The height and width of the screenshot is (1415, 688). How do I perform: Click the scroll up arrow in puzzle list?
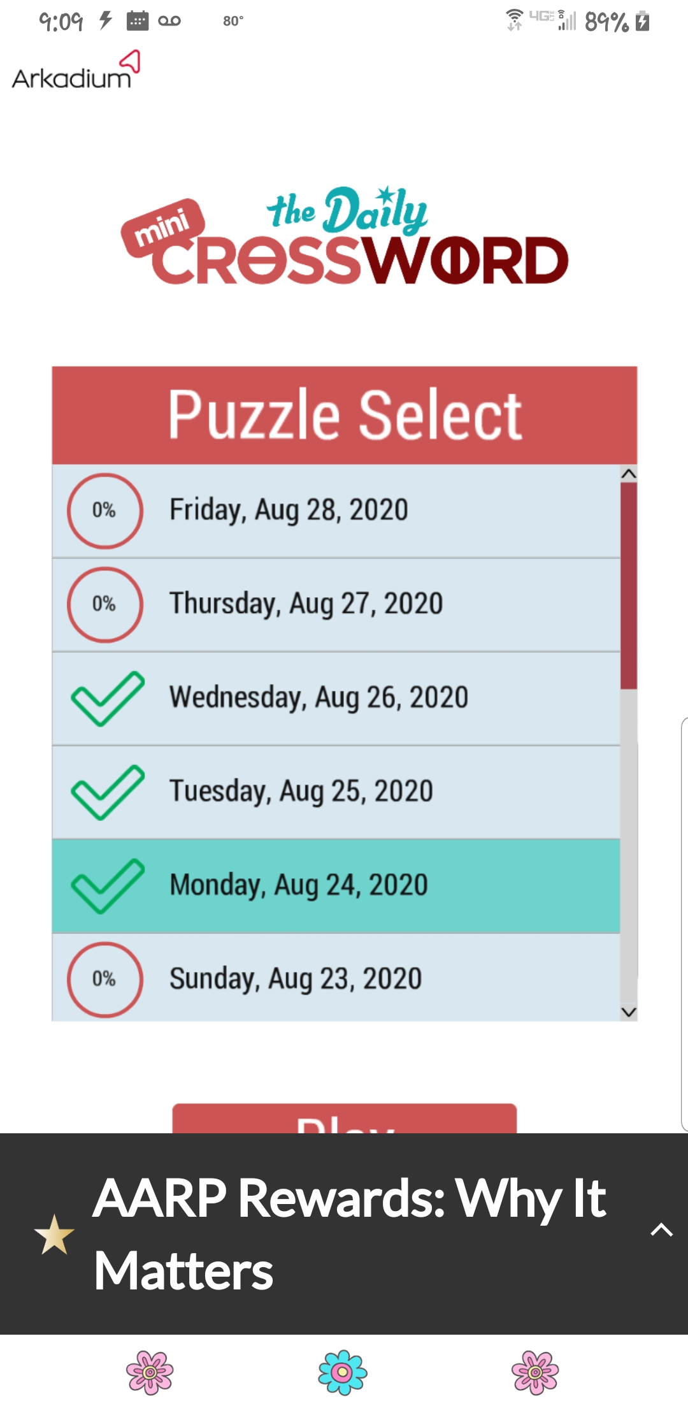point(629,474)
